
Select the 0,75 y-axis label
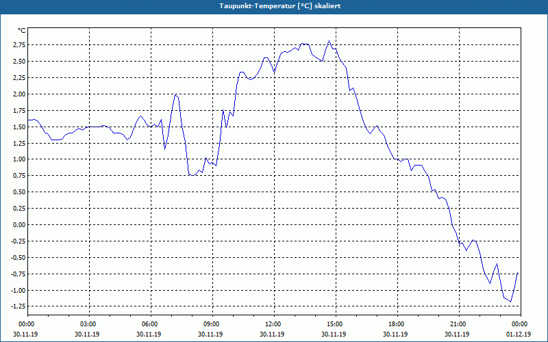tap(19, 176)
